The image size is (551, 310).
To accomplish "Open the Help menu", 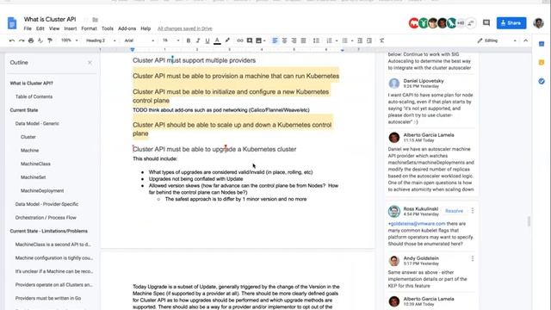I will (145, 28).
